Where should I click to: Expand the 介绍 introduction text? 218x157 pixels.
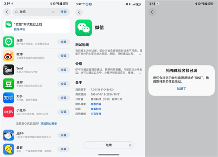[x=140, y=73]
